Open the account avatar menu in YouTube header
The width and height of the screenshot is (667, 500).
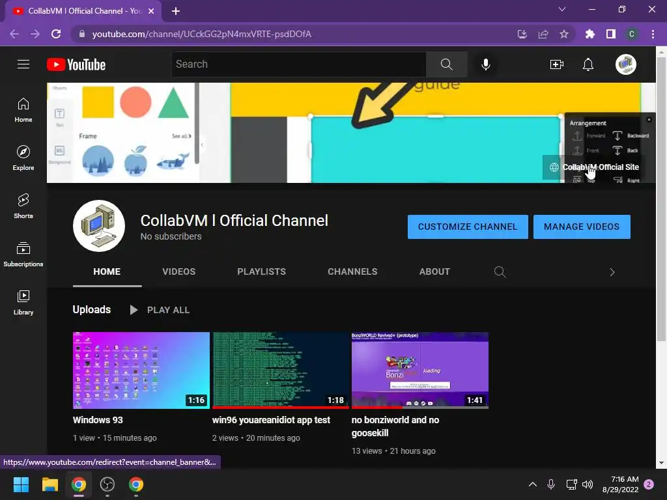(626, 64)
